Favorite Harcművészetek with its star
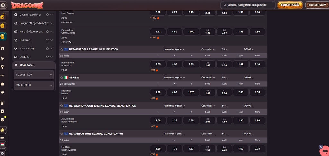 (x=47, y=32)
